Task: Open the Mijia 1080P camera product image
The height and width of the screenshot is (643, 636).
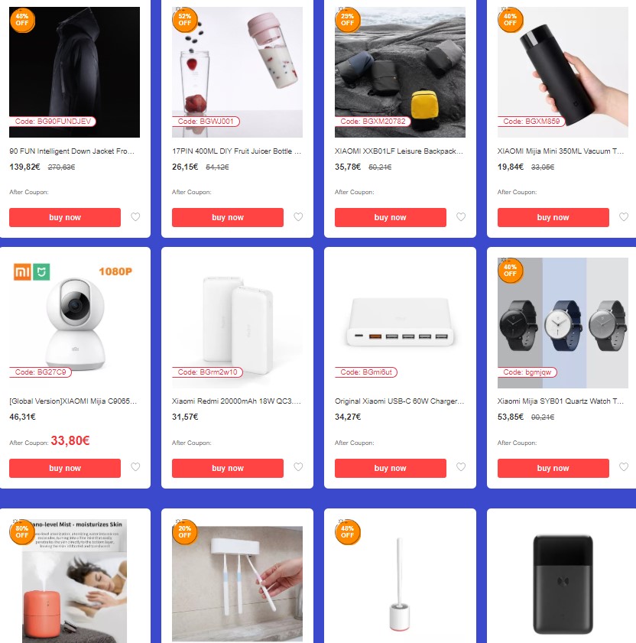Action: [x=75, y=323]
